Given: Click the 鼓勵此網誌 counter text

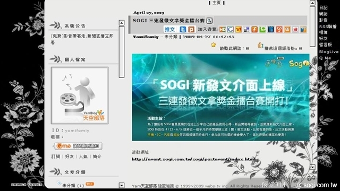Looking at the screenshot, I should [234, 48].
